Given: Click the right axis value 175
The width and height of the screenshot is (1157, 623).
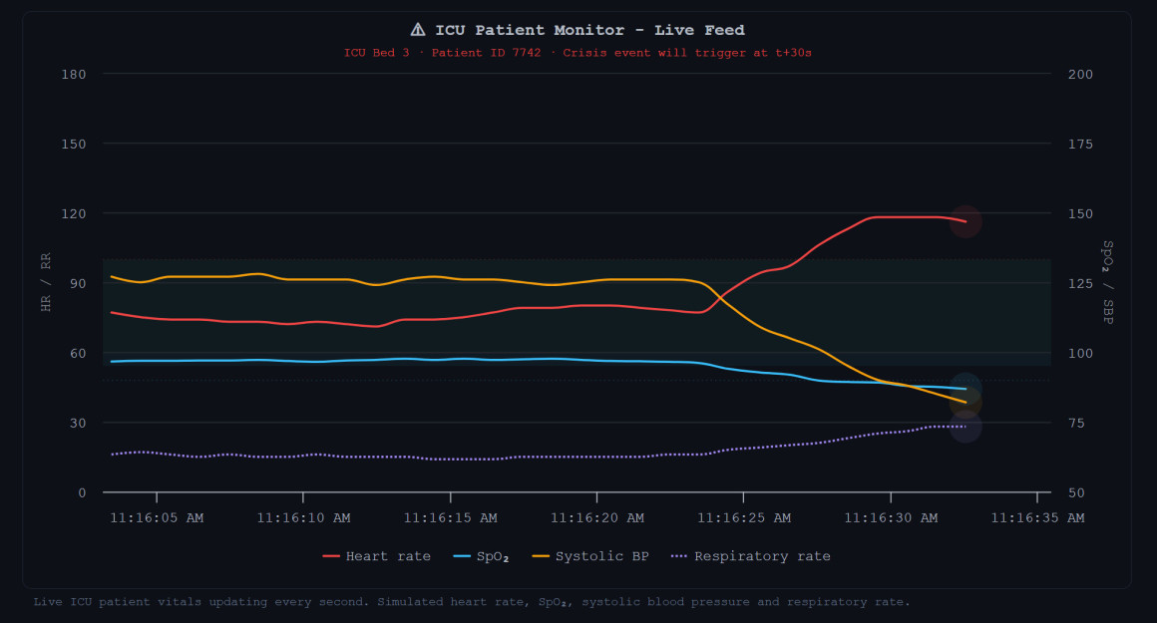Looking at the screenshot, I should tap(1080, 144).
